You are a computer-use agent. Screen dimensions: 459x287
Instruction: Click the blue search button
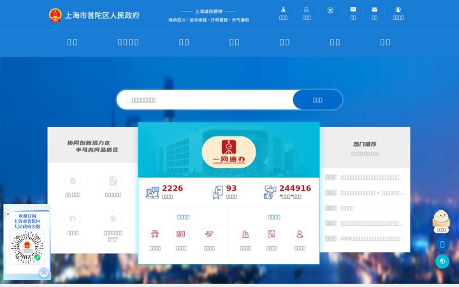pos(317,100)
